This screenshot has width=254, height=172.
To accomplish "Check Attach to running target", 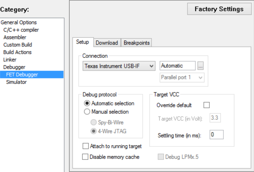I will 85,146.
